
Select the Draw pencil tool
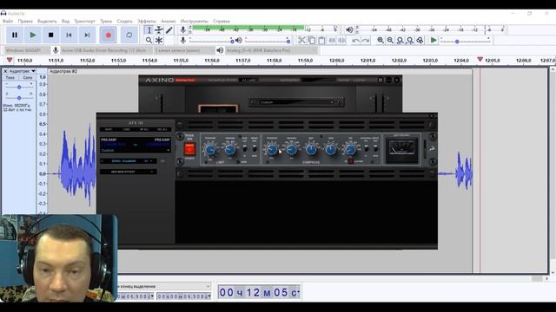(169, 30)
